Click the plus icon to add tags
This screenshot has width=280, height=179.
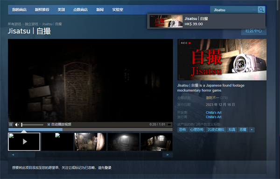pos(252,130)
